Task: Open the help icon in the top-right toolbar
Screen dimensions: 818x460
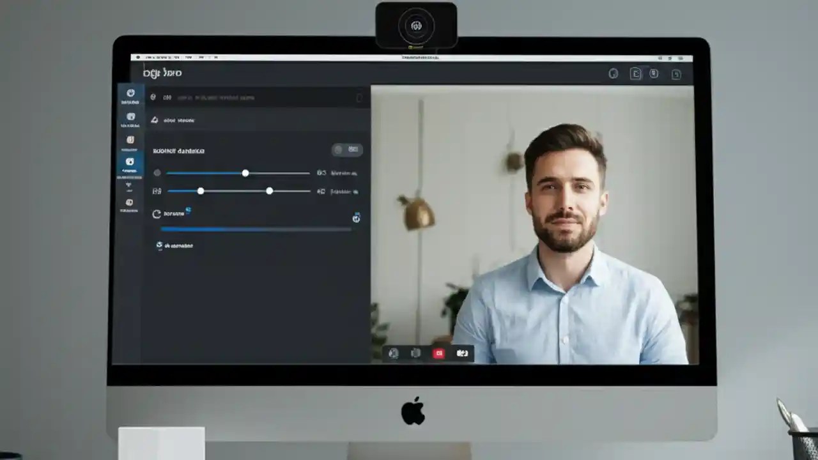Action: (613, 73)
